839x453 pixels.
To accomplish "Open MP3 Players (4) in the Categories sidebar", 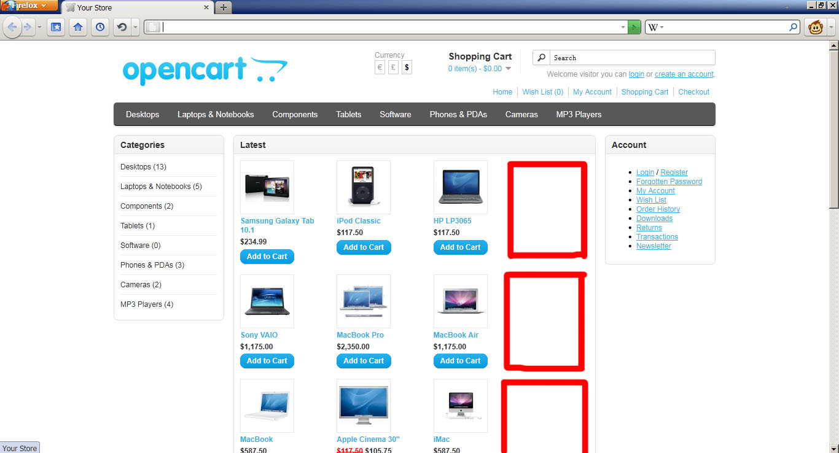I will tap(147, 304).
